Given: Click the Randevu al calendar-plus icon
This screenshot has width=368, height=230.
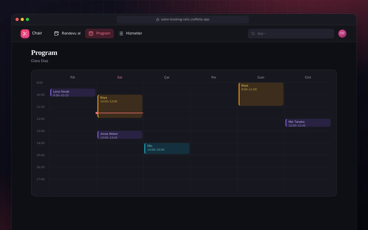Looking at the screenshot, I should [x=57, y=33].
